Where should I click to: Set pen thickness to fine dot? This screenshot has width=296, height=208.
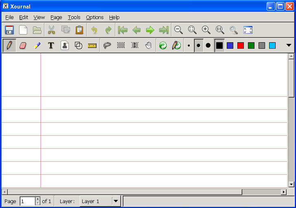[x=189, y=45]
